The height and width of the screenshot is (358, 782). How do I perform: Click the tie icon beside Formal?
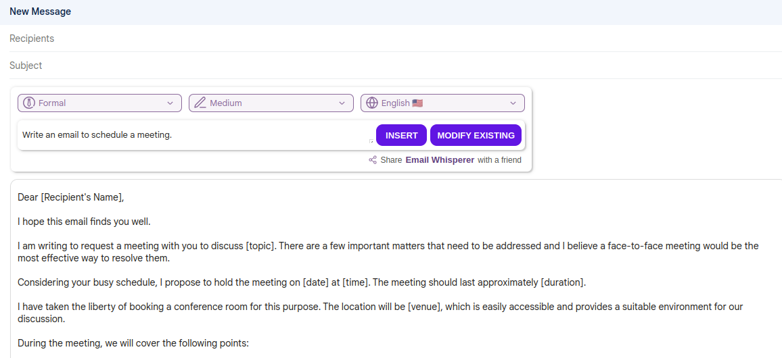coord(29,103)
